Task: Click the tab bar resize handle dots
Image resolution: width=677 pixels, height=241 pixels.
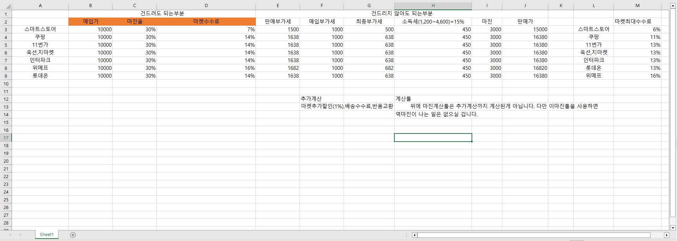Action: point(406,235)
